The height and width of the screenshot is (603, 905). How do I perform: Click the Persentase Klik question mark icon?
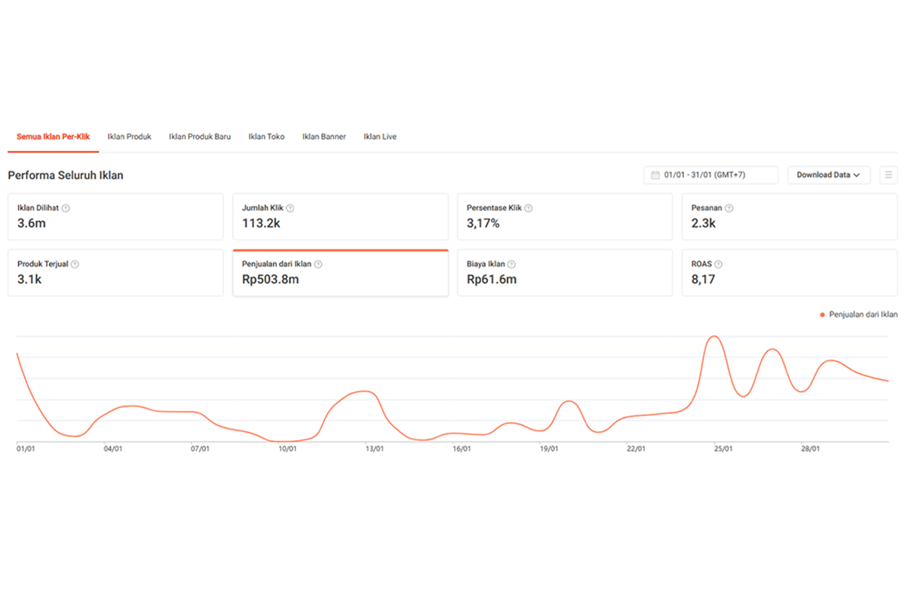tap(529, 208)
